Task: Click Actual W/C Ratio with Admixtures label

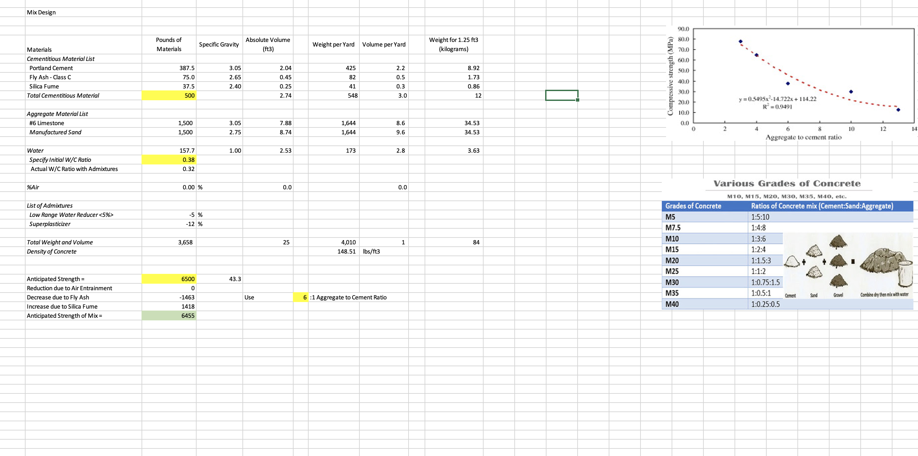Action: point(84,168)
